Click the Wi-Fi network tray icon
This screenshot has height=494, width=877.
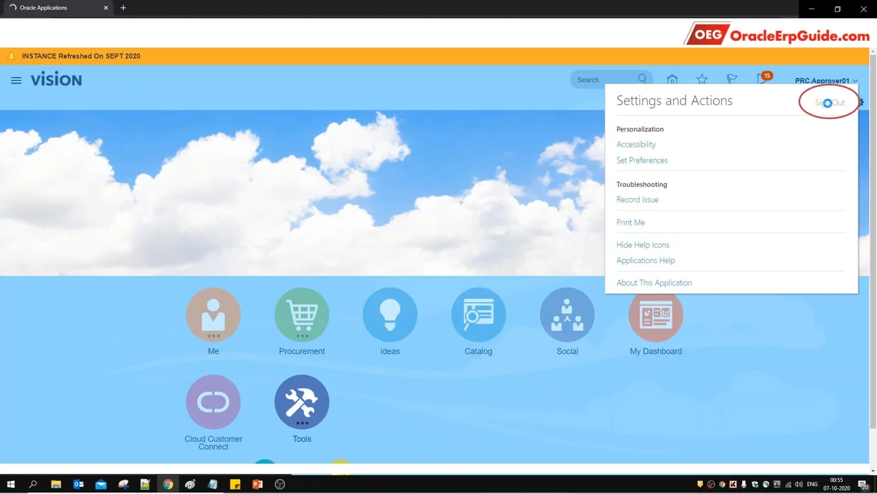pyautogui.click(x=788, y=484)
